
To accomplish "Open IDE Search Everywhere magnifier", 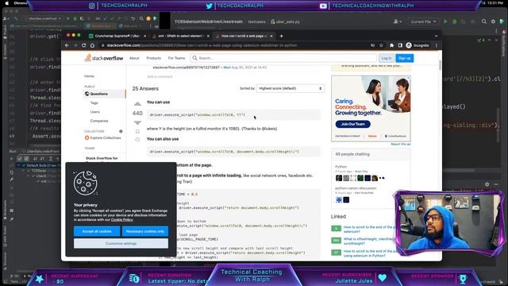I will point(483,21).
